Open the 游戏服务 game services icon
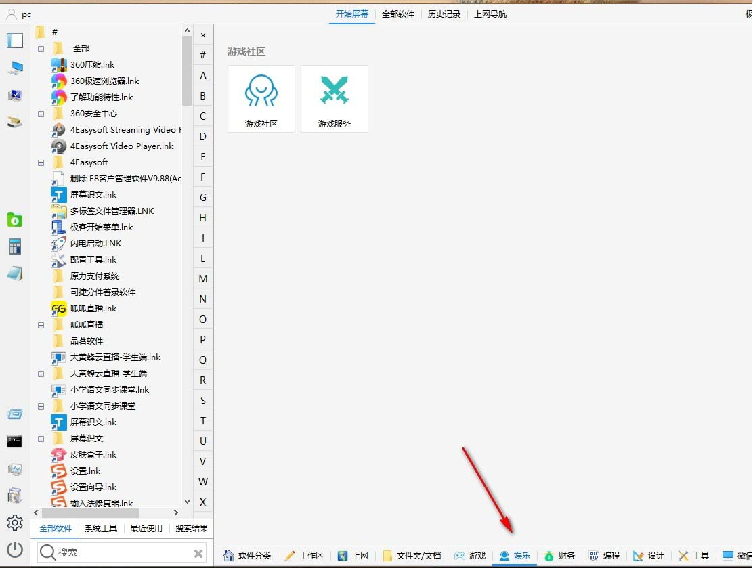The height and width of the screenshot is (568, 753). coord(334,98)
